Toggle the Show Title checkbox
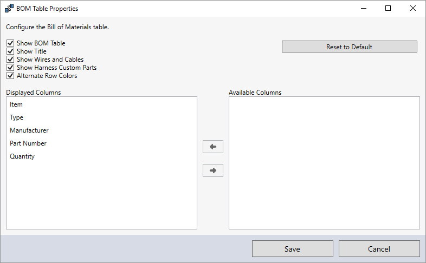 pos(10,51)
